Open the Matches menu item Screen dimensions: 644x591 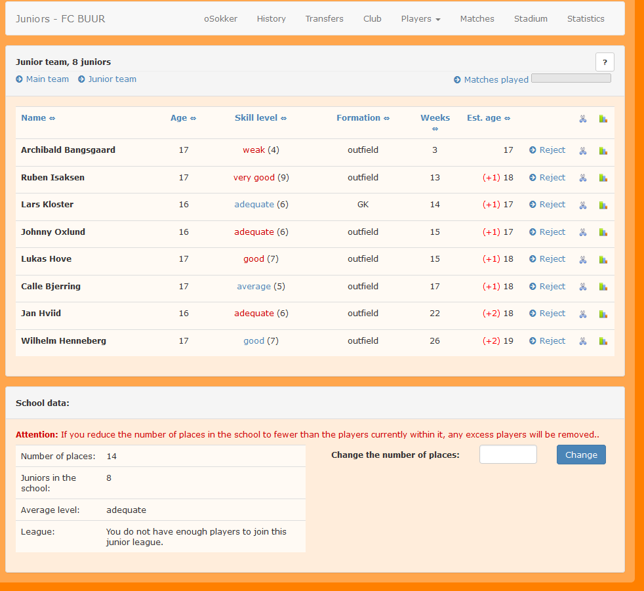(477, 19)
